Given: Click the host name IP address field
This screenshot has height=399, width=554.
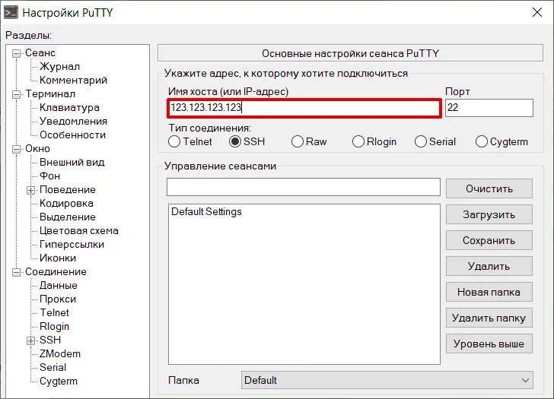Looking at the screenshot, I should point(304,108).
